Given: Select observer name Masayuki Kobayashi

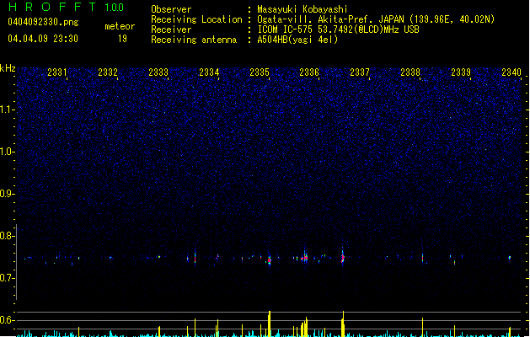Looking at the screenshot, I should tap(302, 9).
